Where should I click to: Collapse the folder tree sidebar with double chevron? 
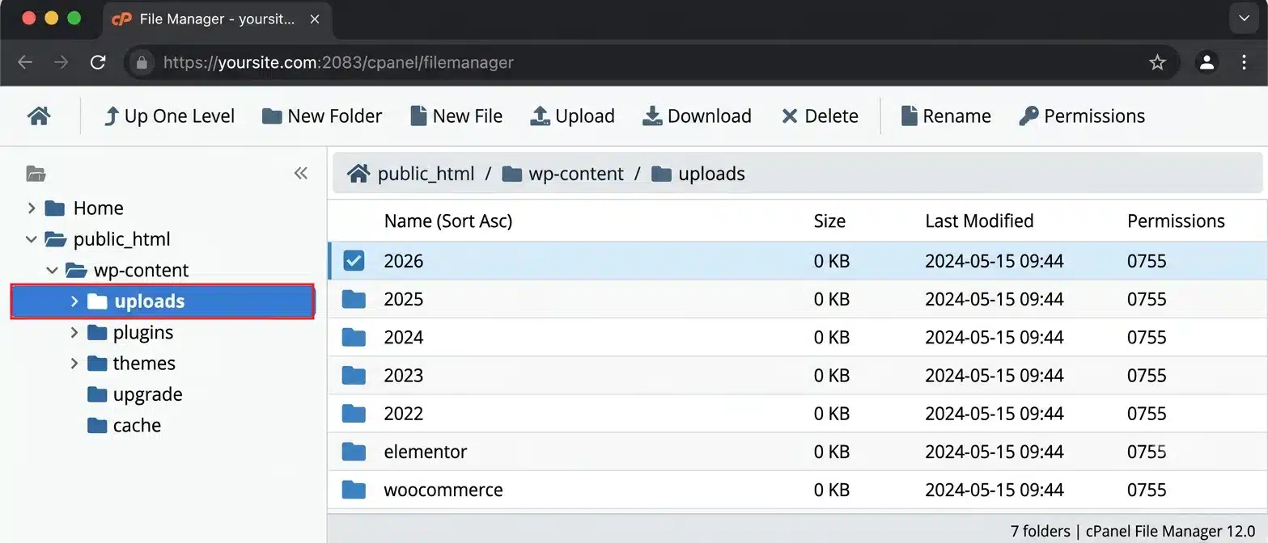coord(301,173)
